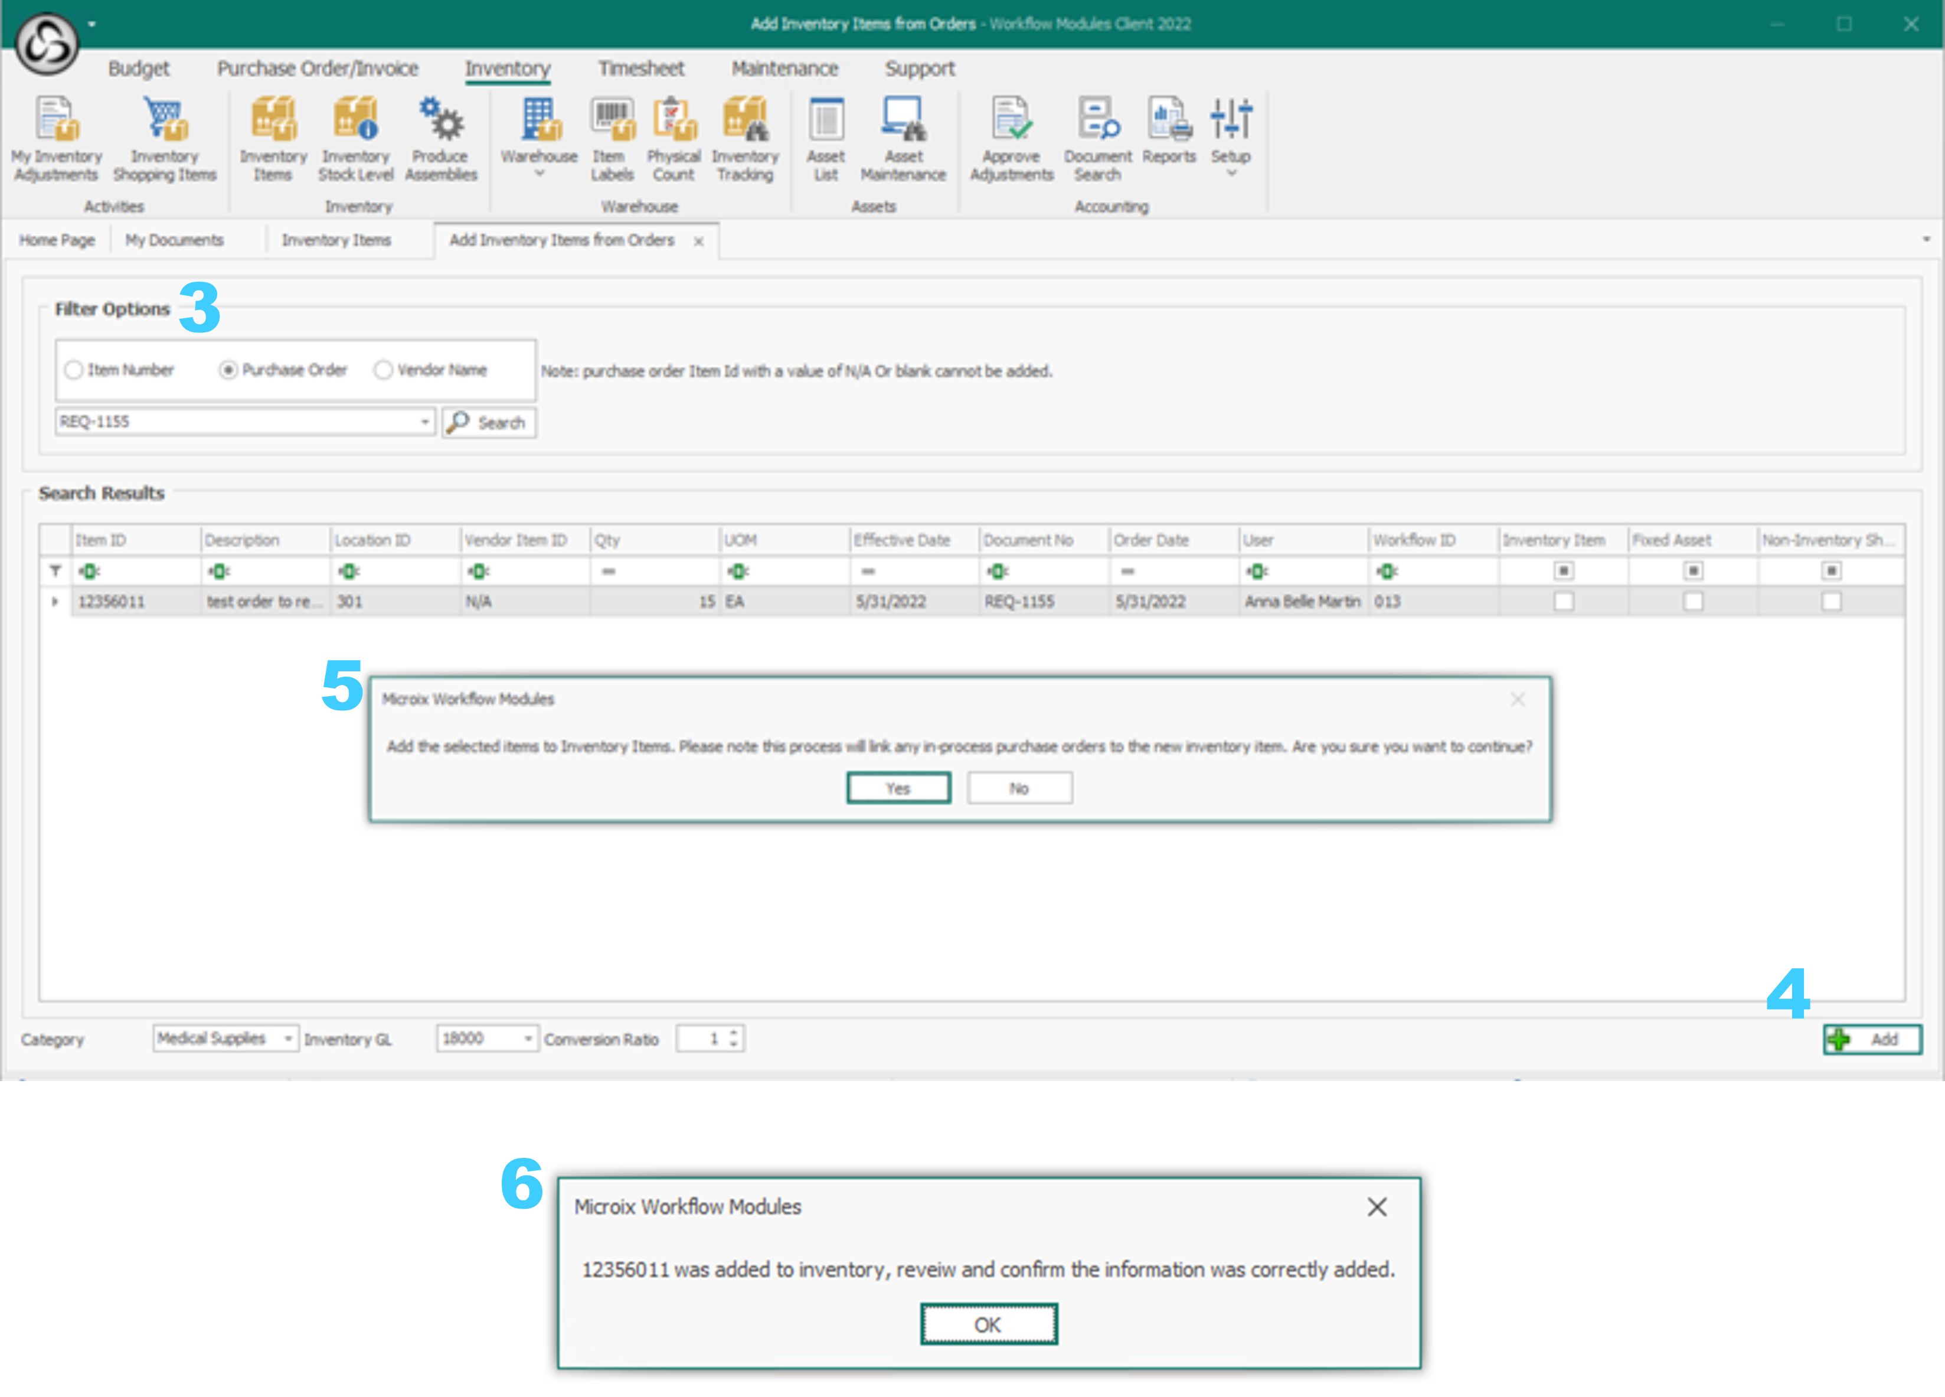
Task: Click Yes in the confirmation dialog
Action: point(898,787)
